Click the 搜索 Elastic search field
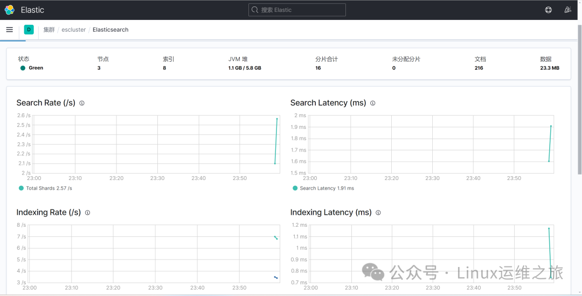582x296 pixels. pyautogui.click(x=297, y=10)
